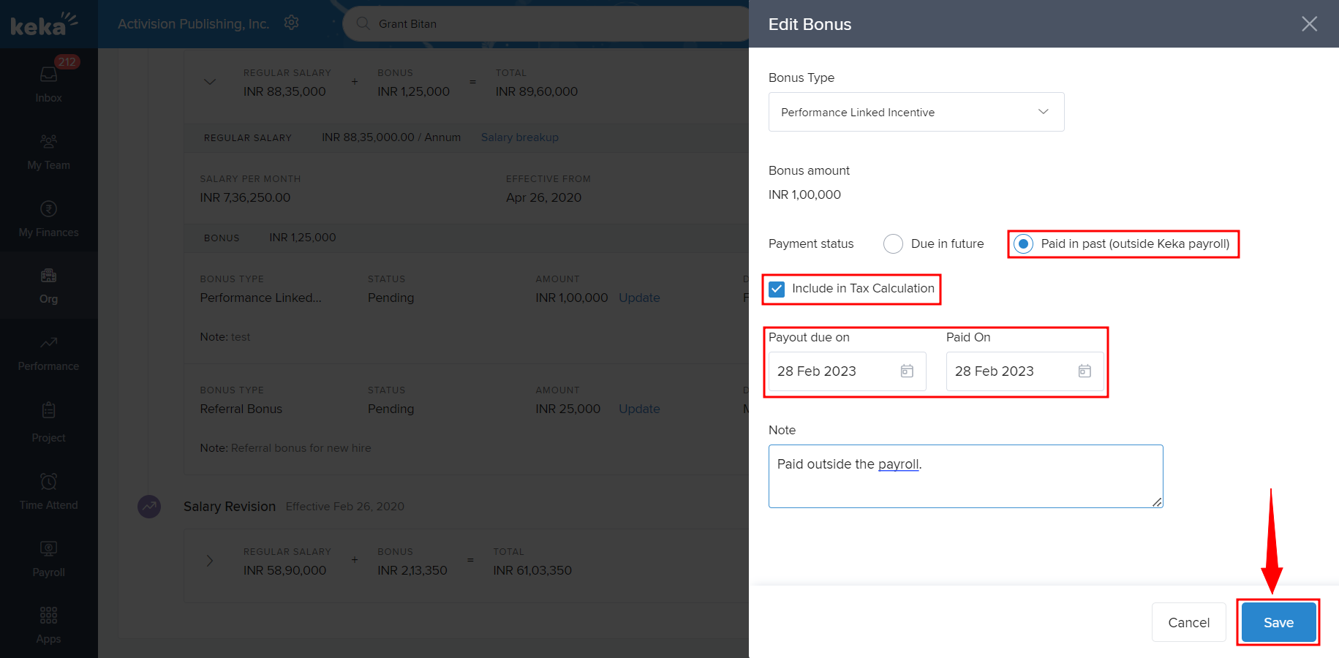The width and height of the screenshot is (1339, 658).
Task: Select the Due in future radio button
Action: coord(893,244)
